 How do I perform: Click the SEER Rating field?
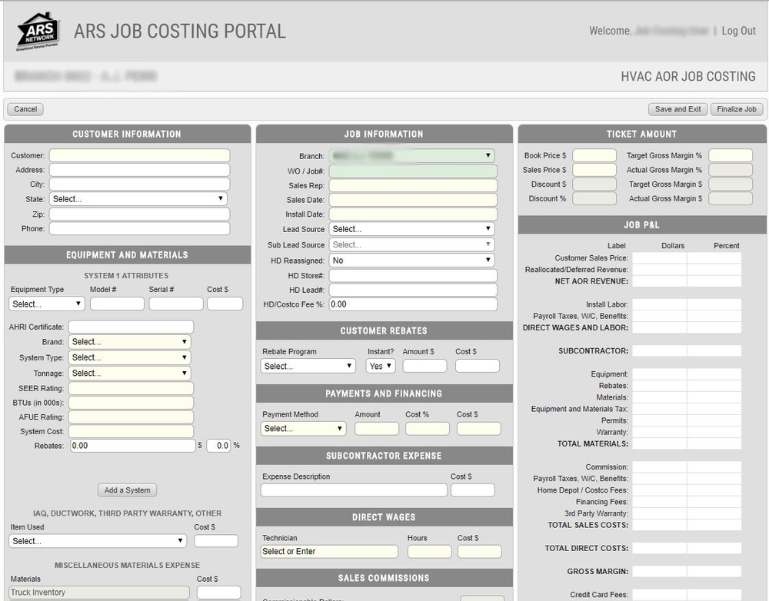131,388
